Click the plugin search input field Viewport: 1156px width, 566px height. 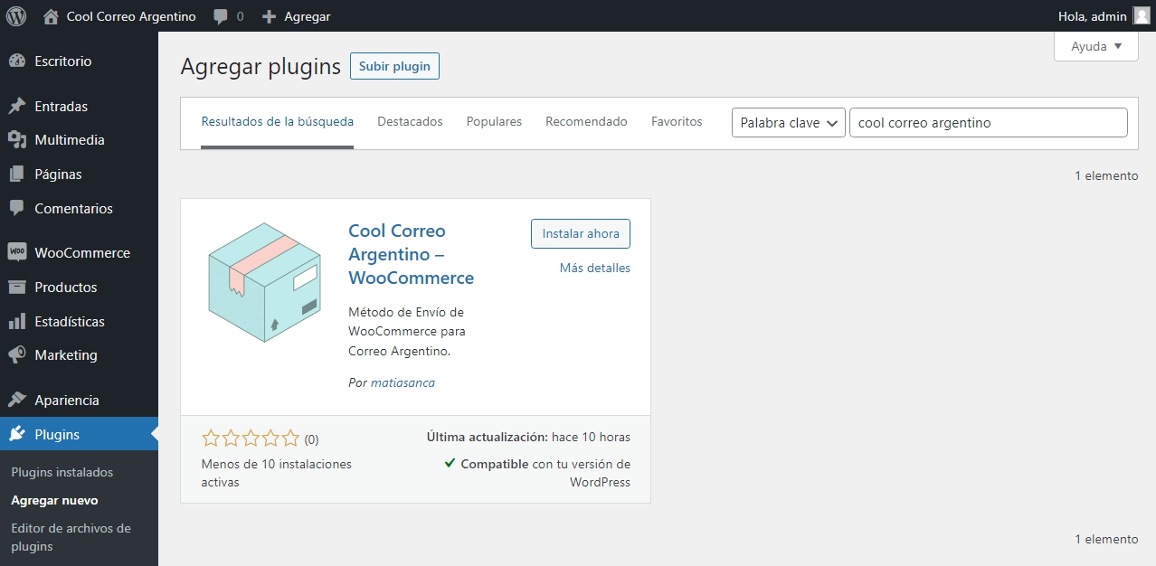988,123
